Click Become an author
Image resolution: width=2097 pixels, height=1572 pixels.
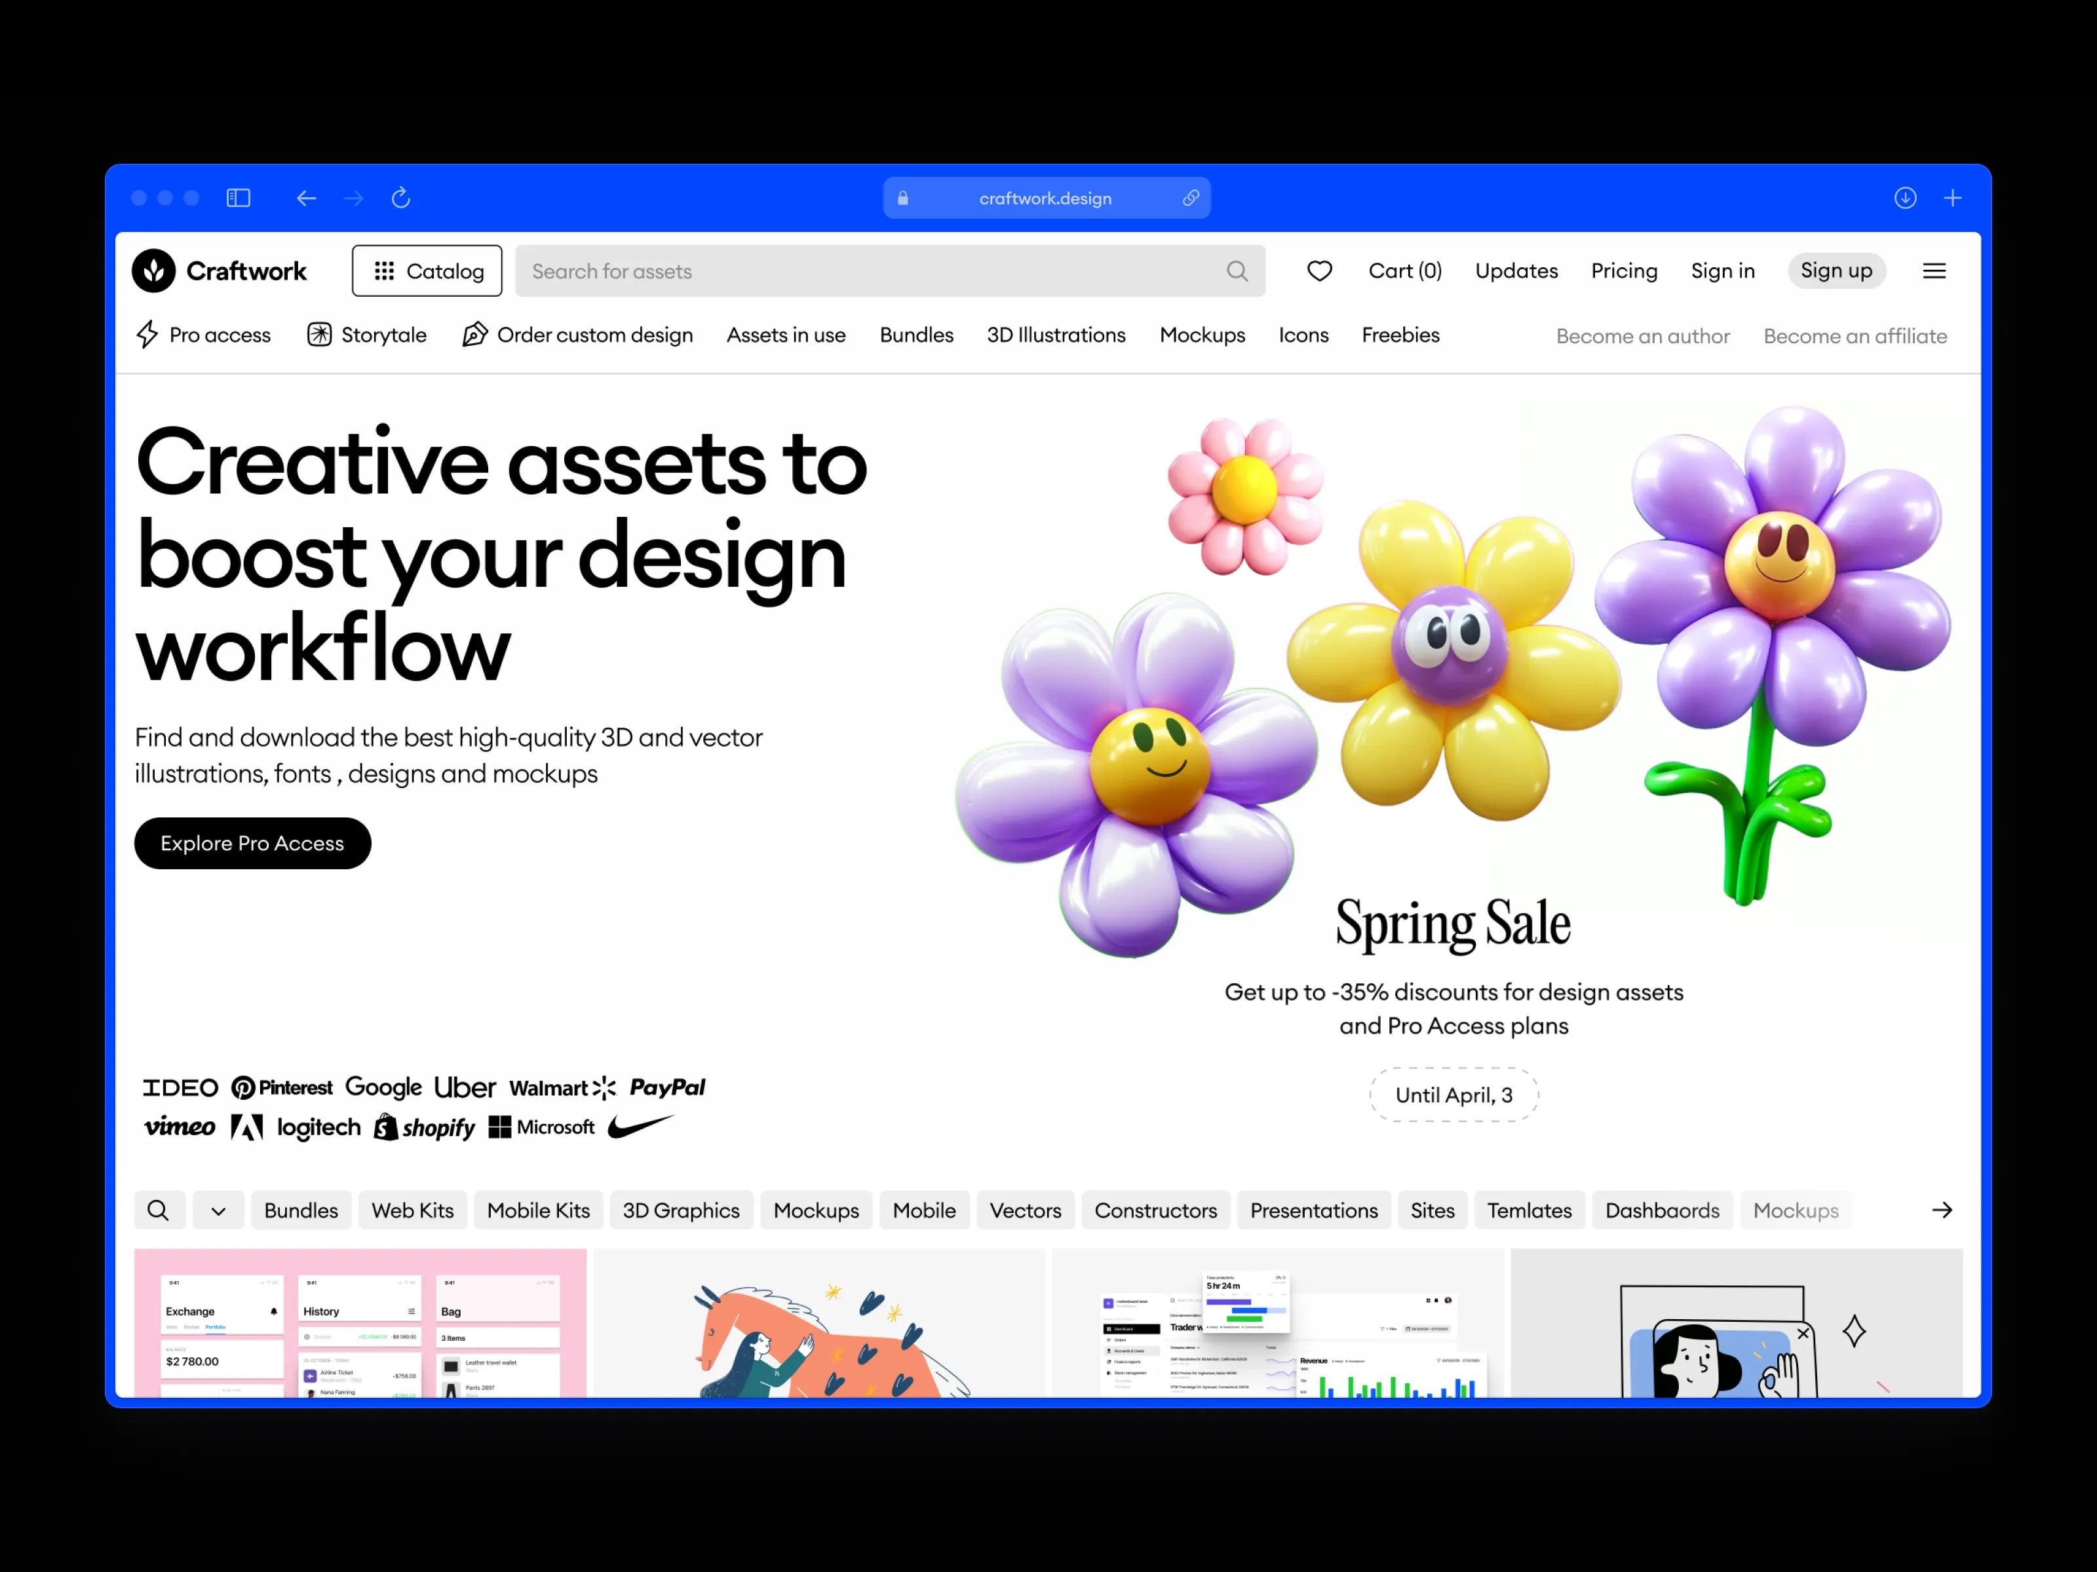click(x=1643, y=337)
